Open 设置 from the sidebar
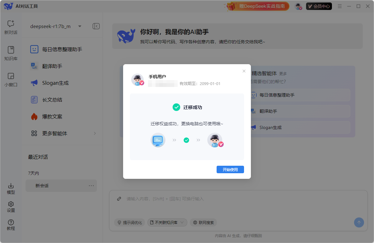 11,207
